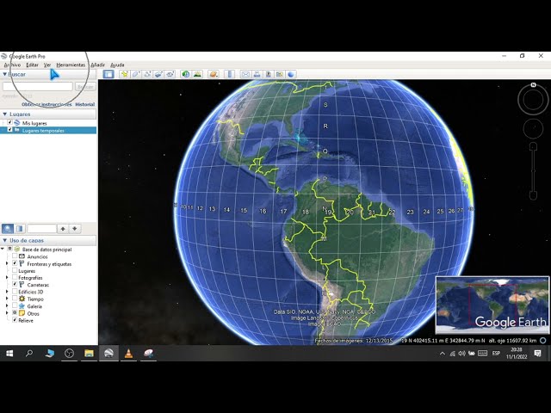Enable the Edificios 3D layer checkbox

click(x=15, y=292)
